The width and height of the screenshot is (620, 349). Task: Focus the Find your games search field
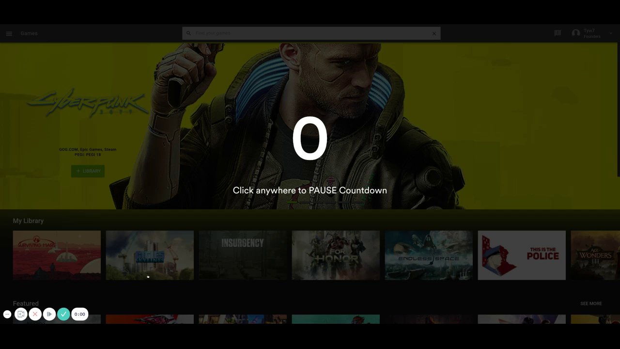point(311,33)
